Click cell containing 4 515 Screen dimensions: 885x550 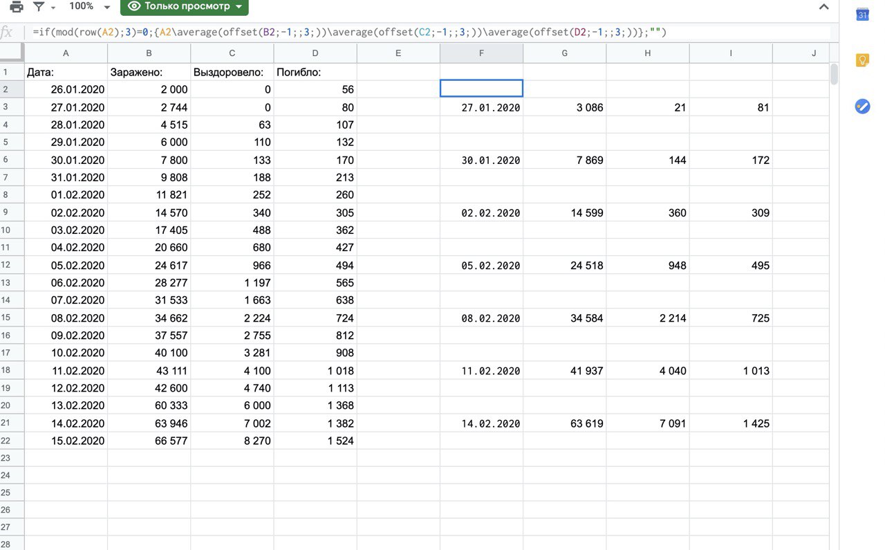pyautogui.click(x=149, y=125)
